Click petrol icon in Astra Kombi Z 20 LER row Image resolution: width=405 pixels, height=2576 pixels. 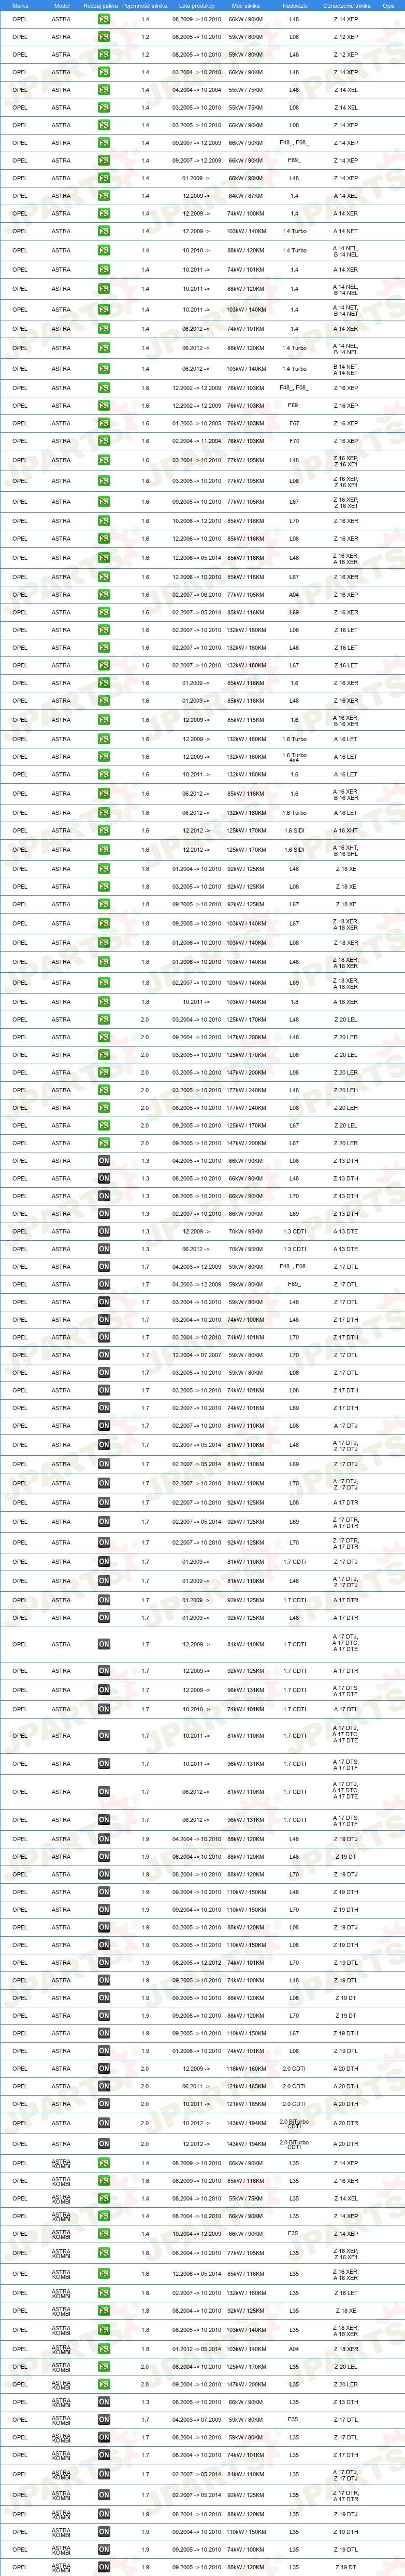tap(104, 2385)
